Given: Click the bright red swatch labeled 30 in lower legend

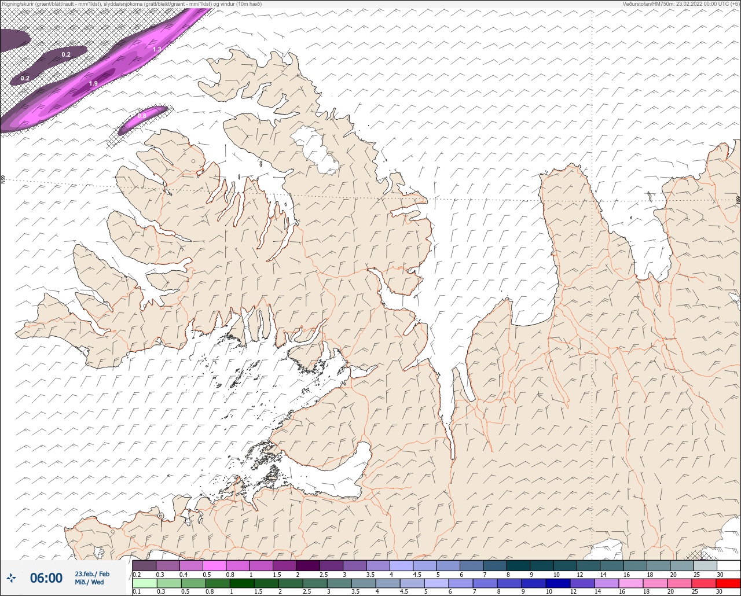Looking at the screenshot, I should pos(728,583).
